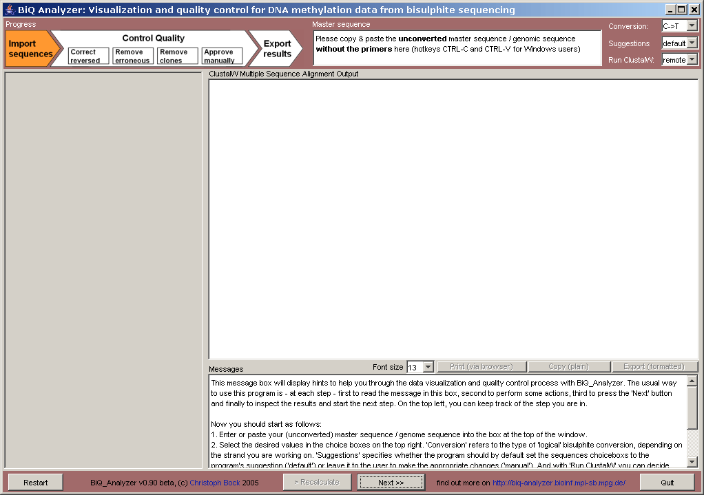
Task: Open the Christoph Bock link
Action: point(215,483)
